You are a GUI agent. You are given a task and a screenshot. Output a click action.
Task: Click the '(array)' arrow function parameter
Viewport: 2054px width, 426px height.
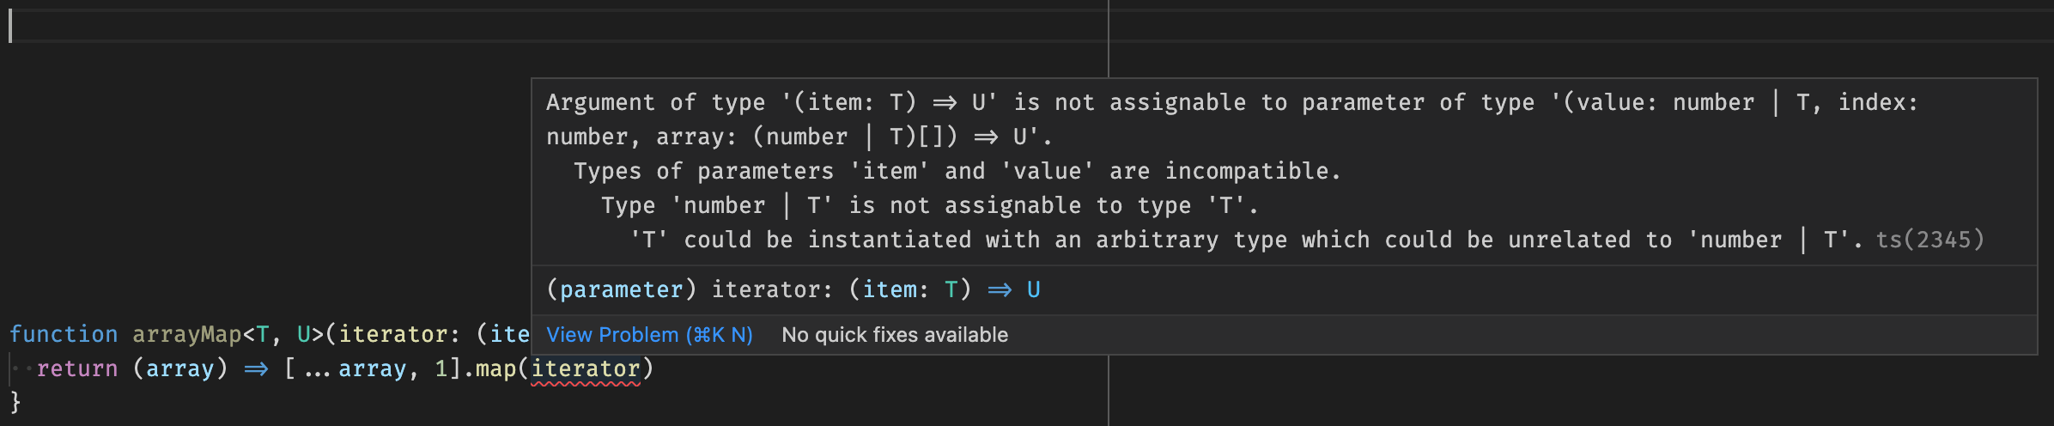pyautogui.click(x=180, y=368)
